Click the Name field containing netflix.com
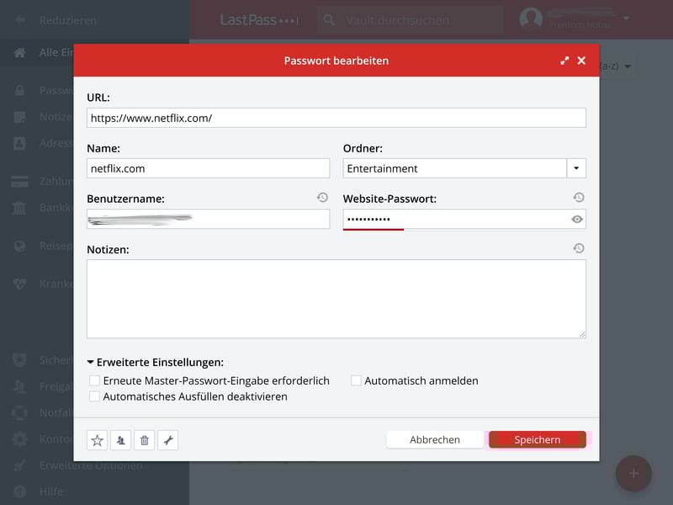This screenshot has width=673, height=505. (208, 168)
